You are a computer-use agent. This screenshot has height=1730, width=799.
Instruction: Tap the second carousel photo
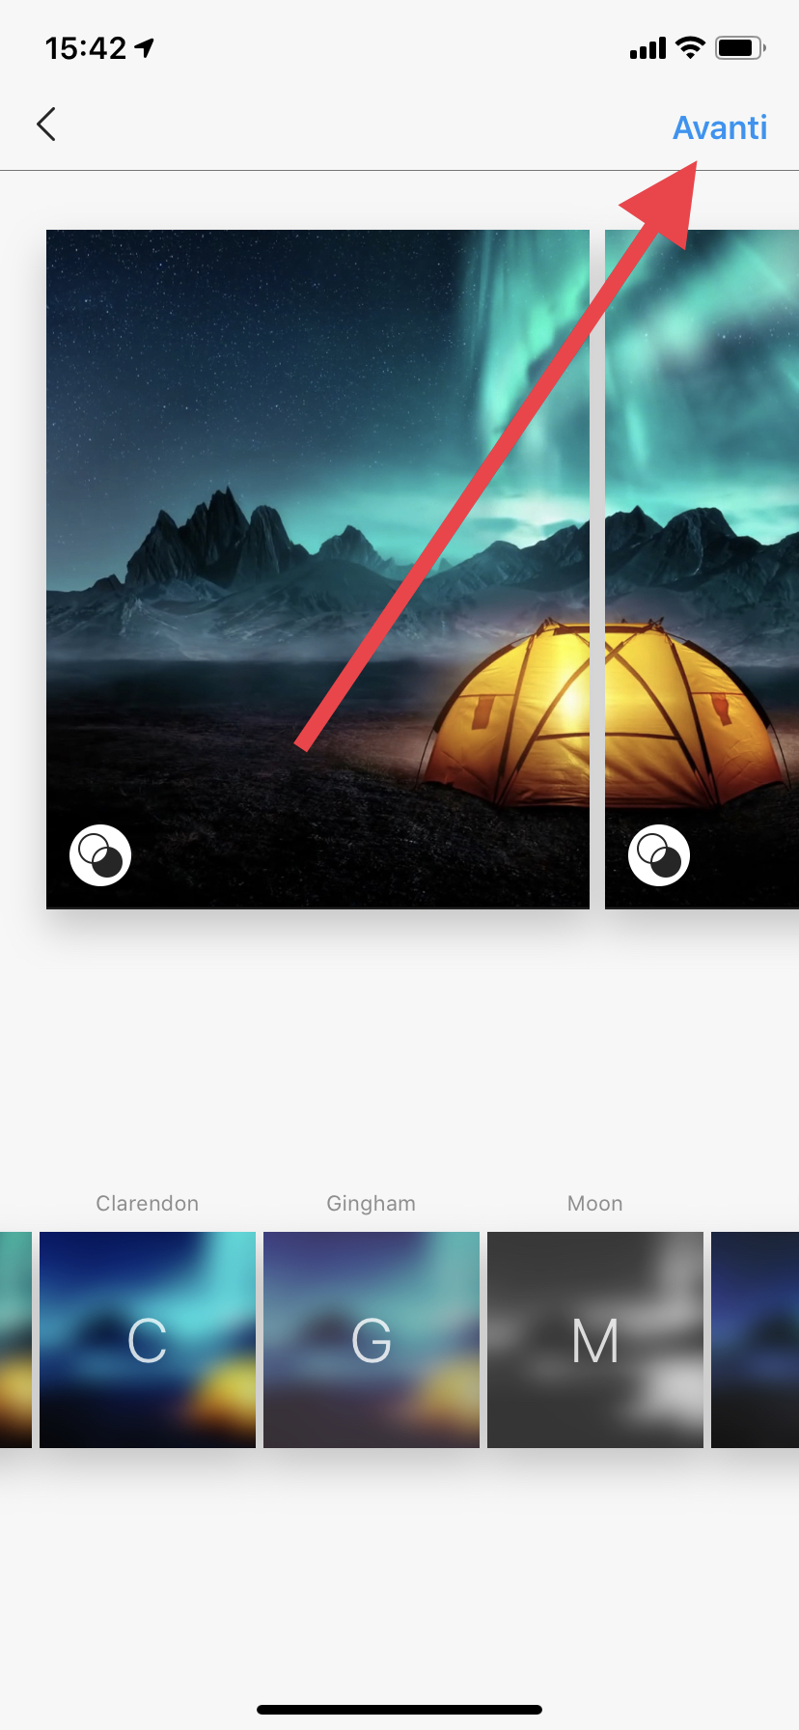(702, 570)
